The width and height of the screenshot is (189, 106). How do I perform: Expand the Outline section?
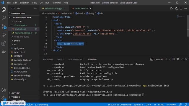click(x=16, y=93)
